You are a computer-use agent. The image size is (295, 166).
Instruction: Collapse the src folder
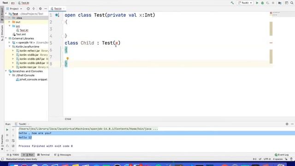point(9,26)
